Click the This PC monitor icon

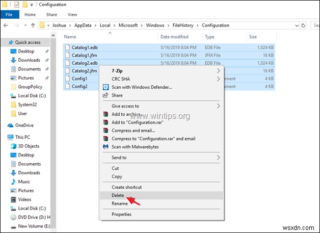tap(10, 137)
